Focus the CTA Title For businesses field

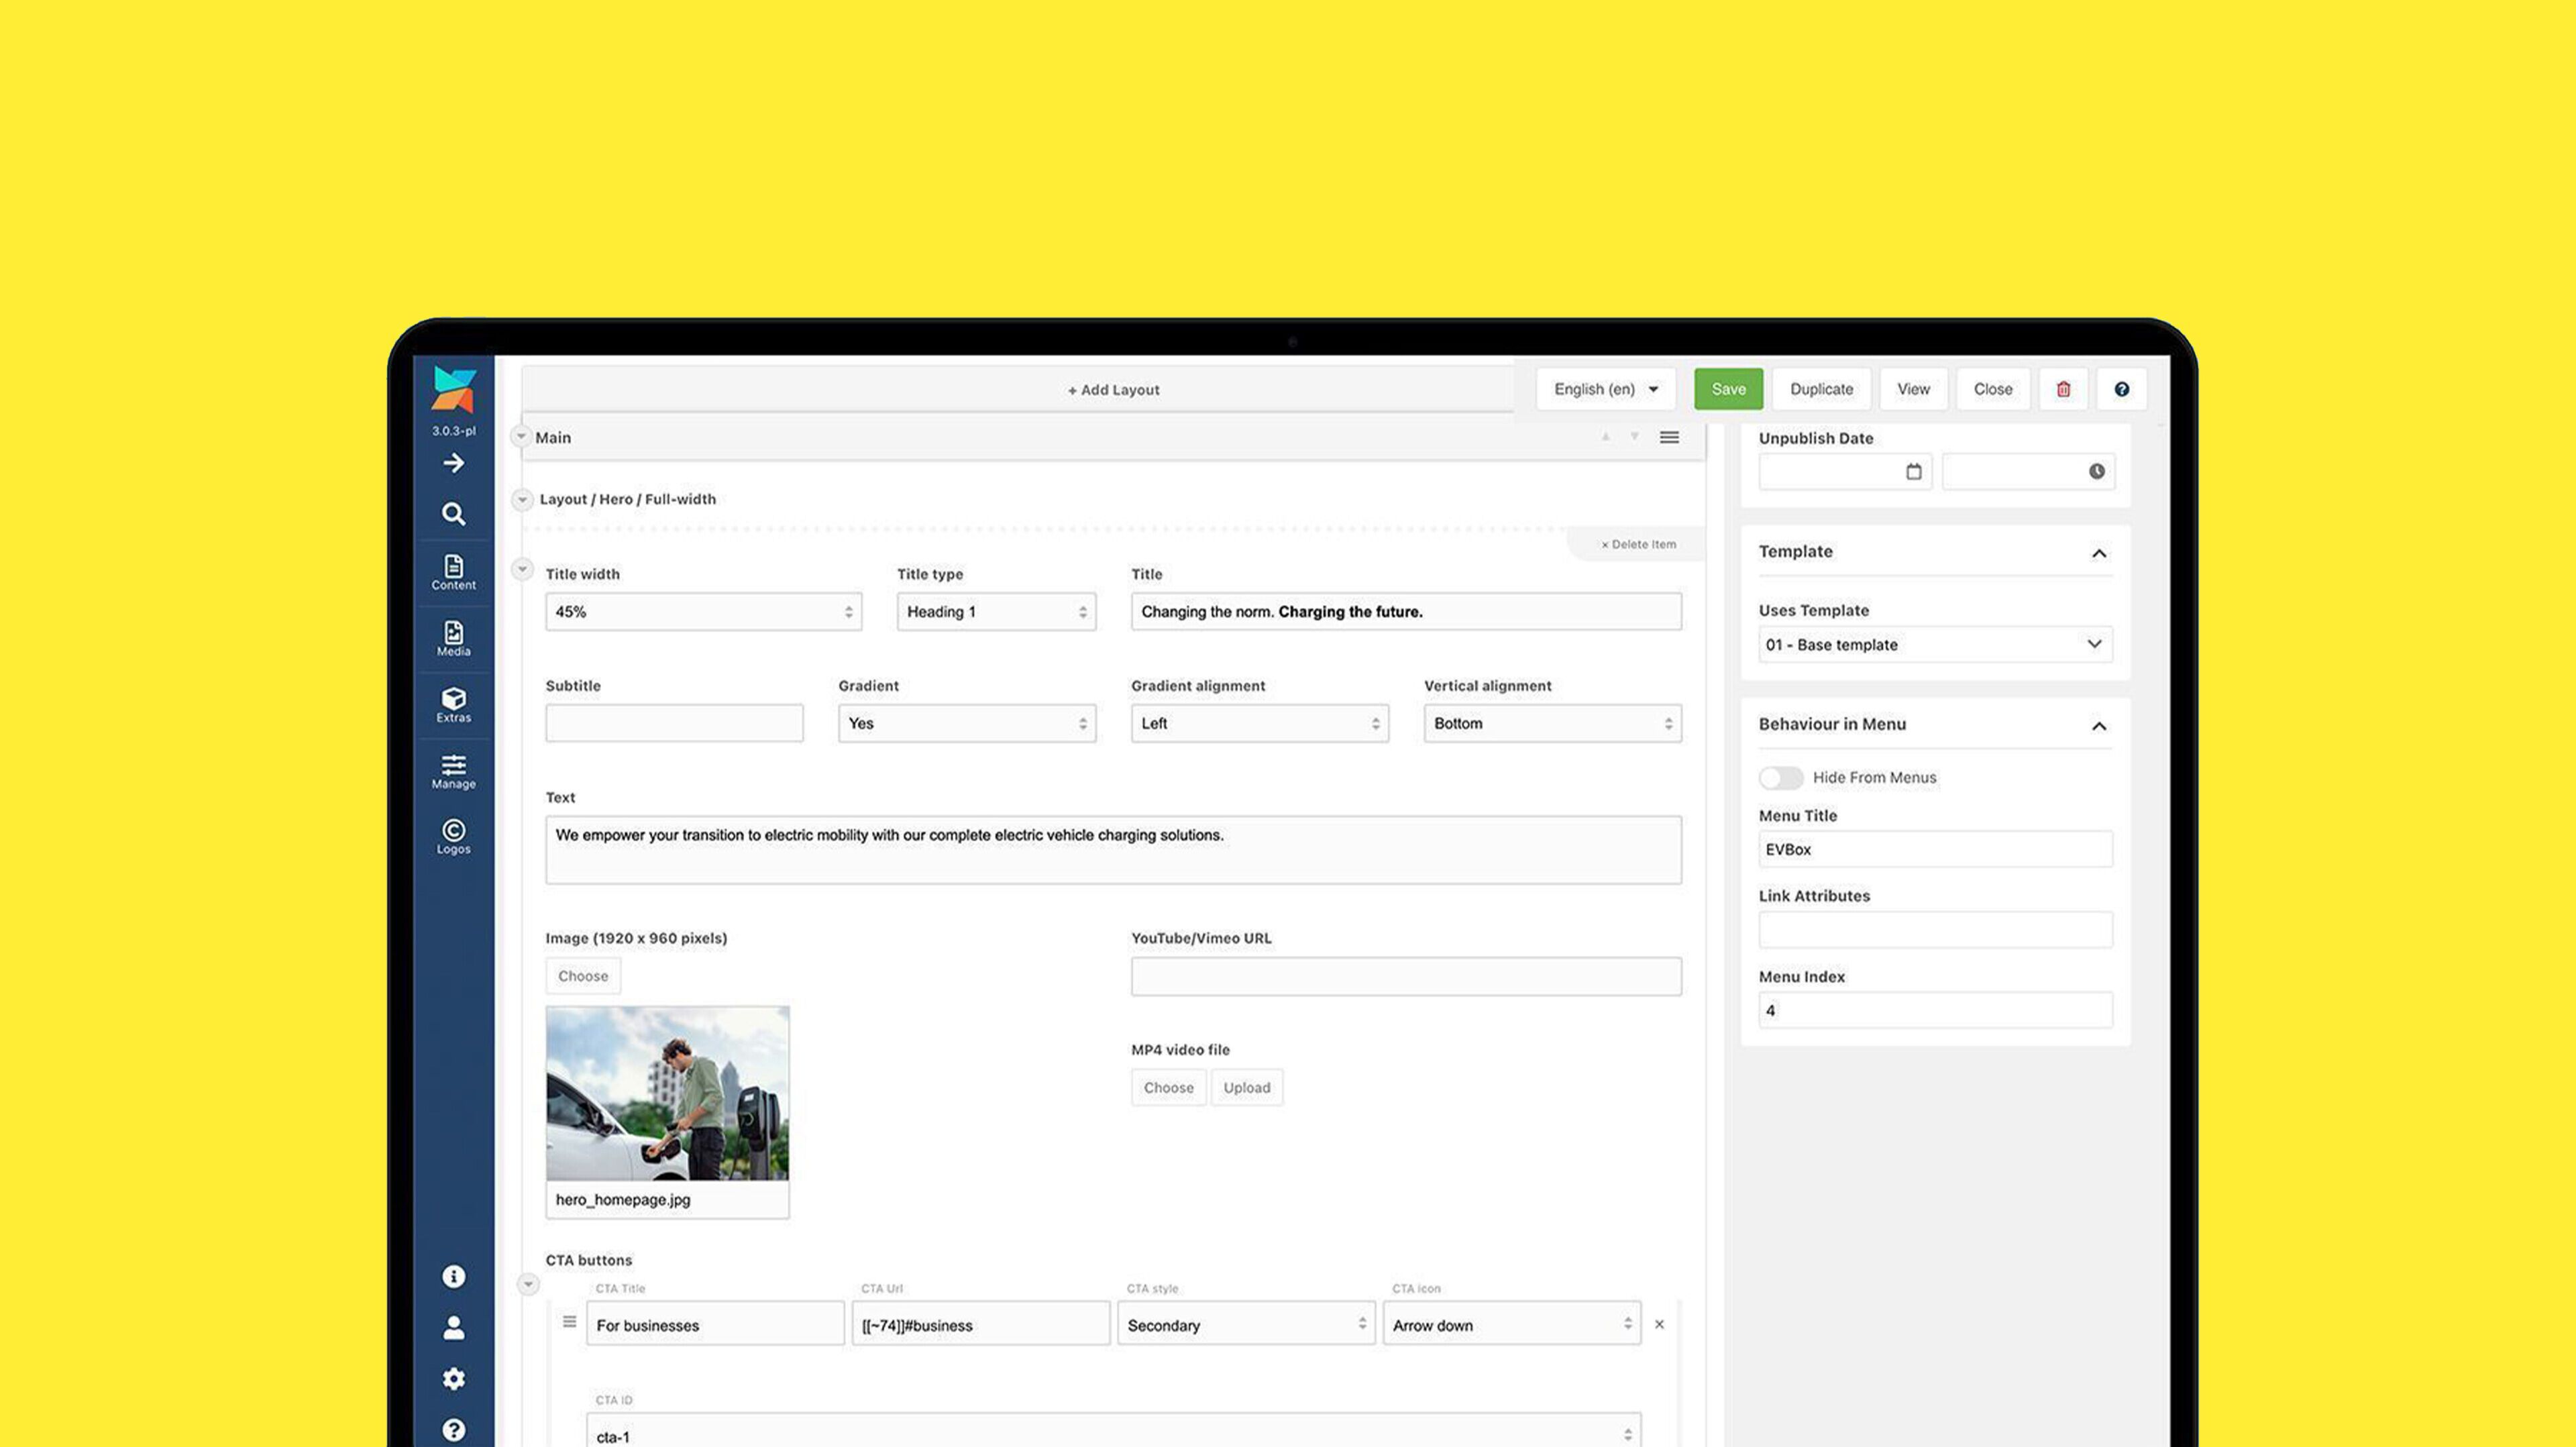point(715,1324)
